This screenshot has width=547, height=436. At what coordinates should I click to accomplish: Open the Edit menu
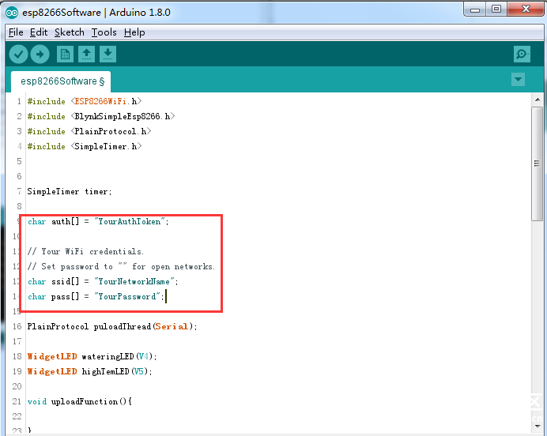pos(39,32)
